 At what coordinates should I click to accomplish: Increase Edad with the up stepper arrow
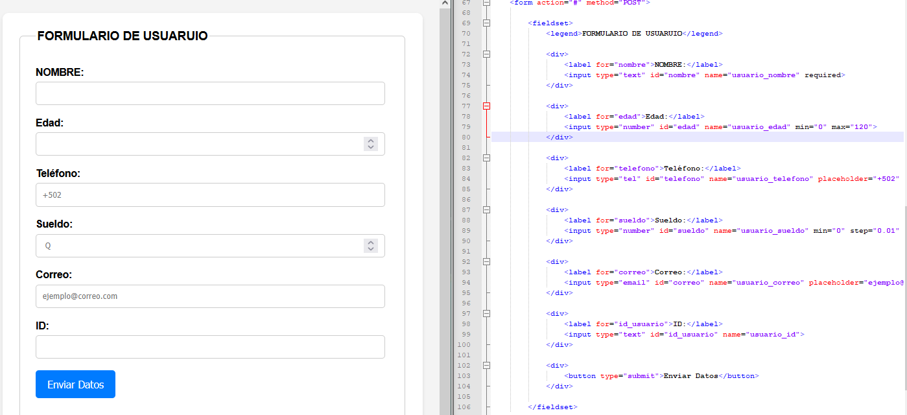(x=371, y=141)
